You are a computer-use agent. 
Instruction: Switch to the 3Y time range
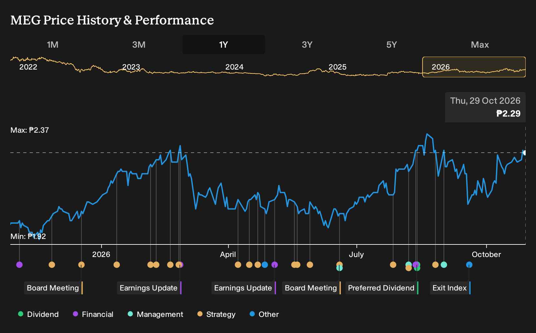click(307, 44)
